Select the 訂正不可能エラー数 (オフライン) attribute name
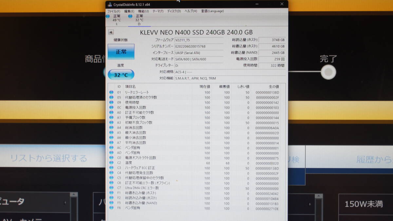The height and width of the screenshot is (221, 393). (x=147, y=183)
